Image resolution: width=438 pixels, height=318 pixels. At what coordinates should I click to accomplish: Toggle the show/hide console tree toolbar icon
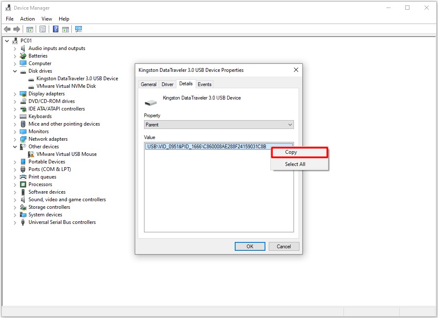coord(30,29)
